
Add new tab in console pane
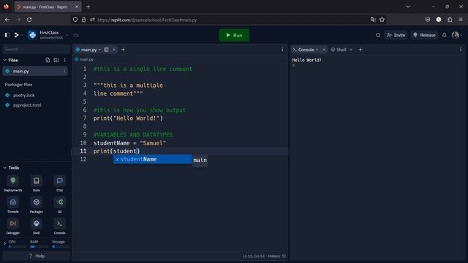361,50
